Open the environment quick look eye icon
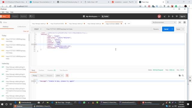The height and width of the screenshot is (108, 192). point(180,22)
